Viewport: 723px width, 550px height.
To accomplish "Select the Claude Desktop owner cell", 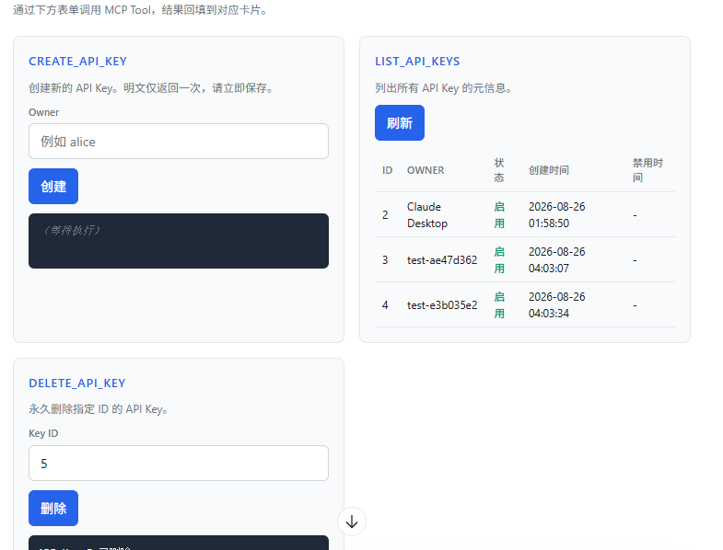I will point(427,215).
